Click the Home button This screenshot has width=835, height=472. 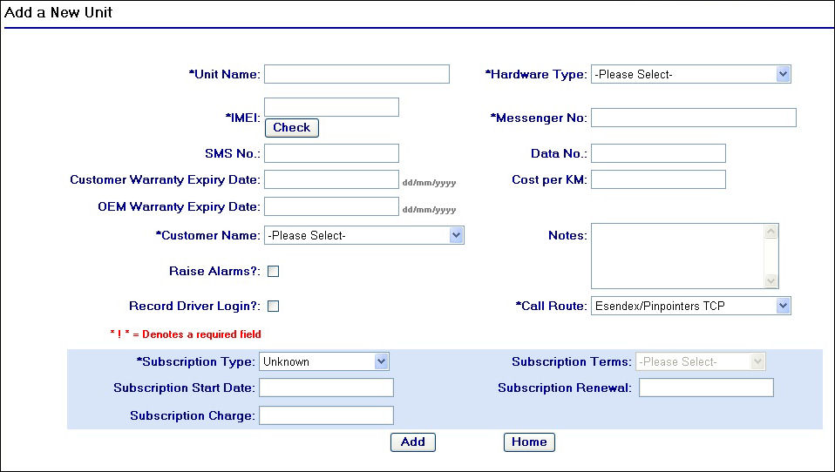529,442
